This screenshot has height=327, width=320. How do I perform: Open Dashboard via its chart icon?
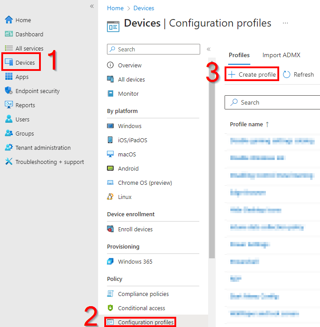coord(9,34)
